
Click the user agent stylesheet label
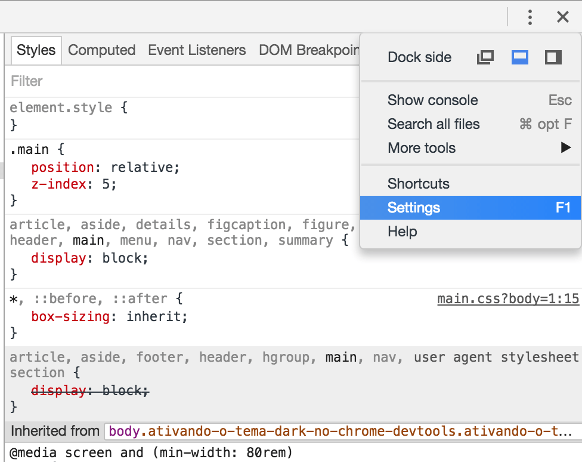[x=496, y=357]
